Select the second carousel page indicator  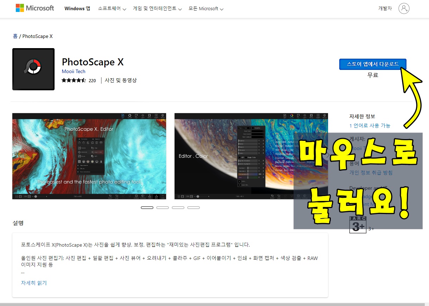163,208
